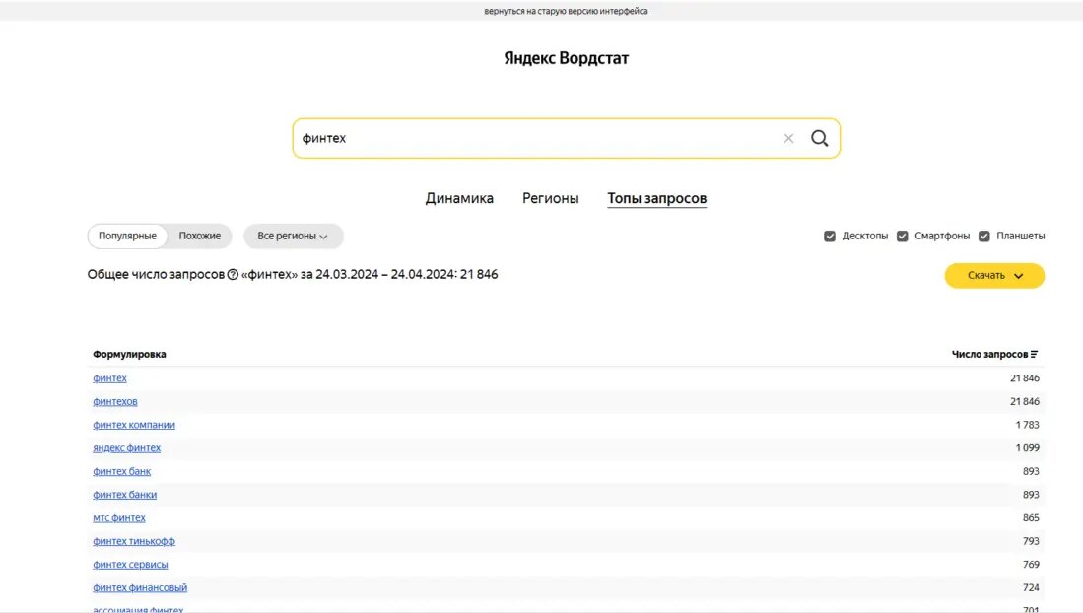1083x613 pixels.
Task: Open the финтехов query link
Action: tap(115, 401)
